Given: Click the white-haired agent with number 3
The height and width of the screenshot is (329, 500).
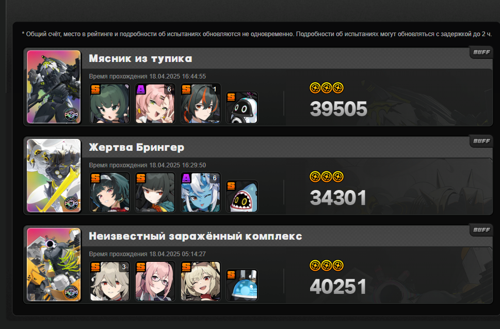Looking at the screenshot, I should click(x=110, y=281).
